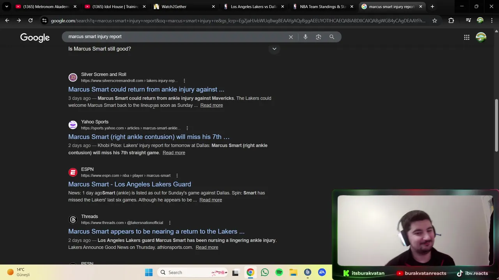Open Spotify from the taskbar
The image size is (499, 280).
[279, 273]
